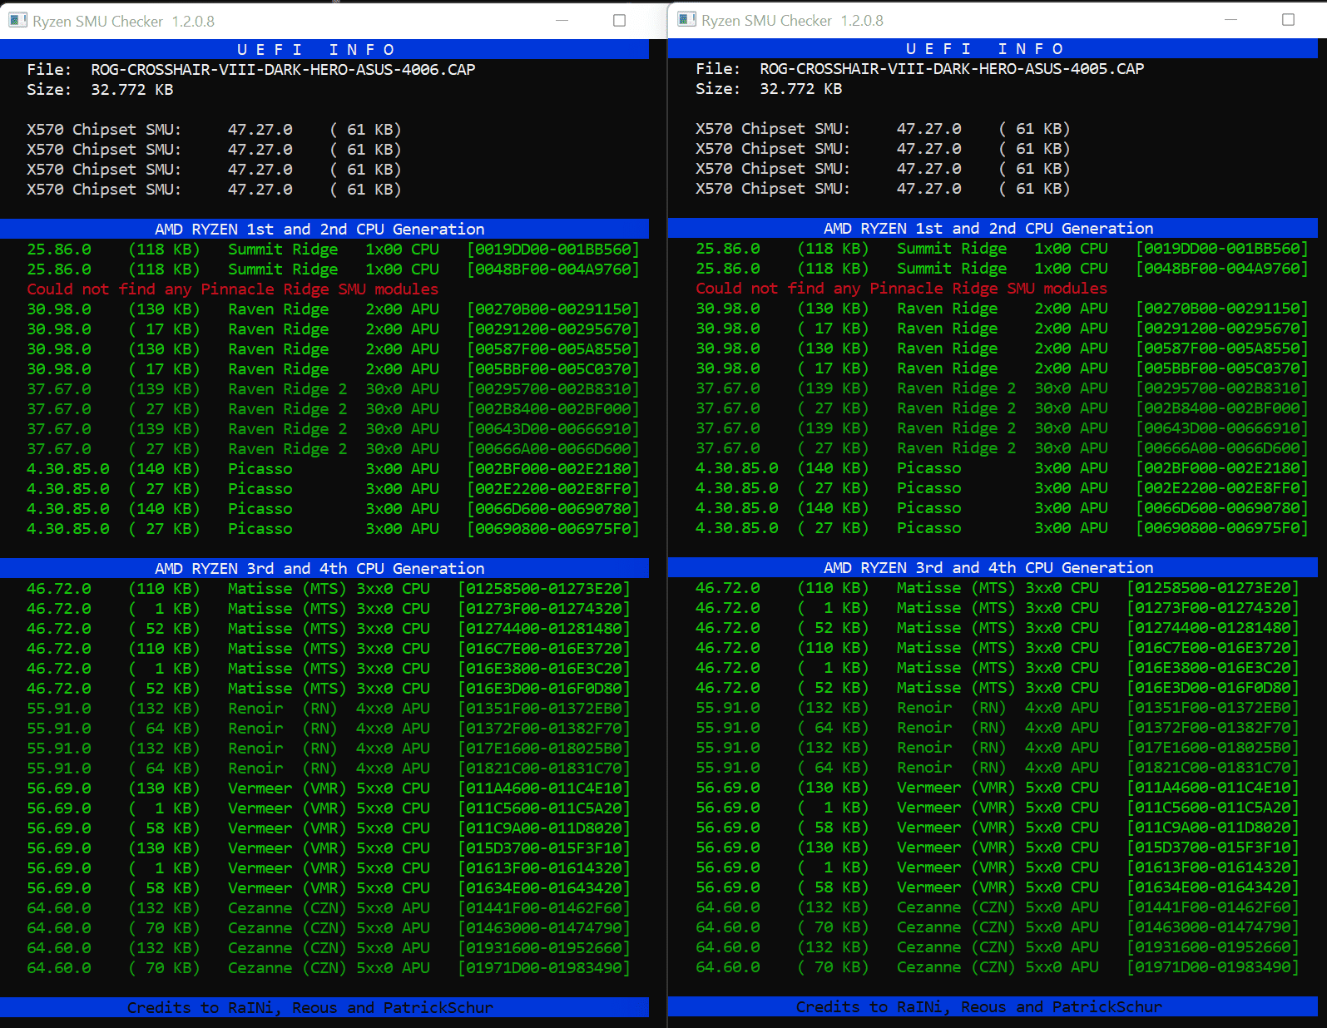The height and width of the screenshot is (1028, 1327).
Task: Click Picasso address [00690800-006975F0] in the 4005 window
Action: [1222, 528]
